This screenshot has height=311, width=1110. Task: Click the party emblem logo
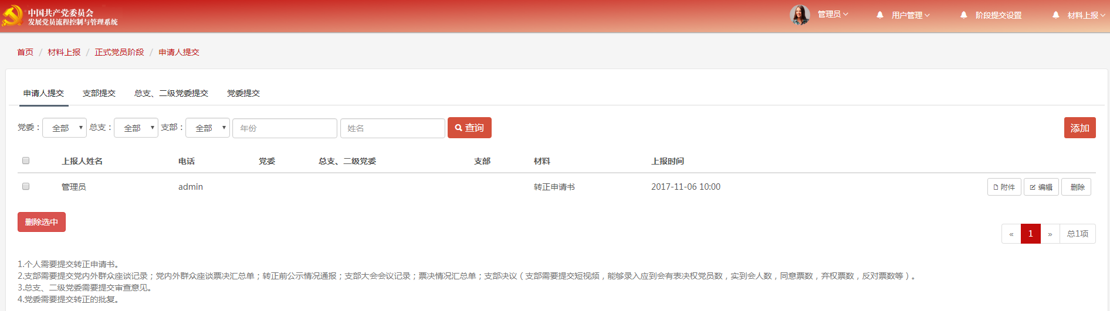[12, 16]
